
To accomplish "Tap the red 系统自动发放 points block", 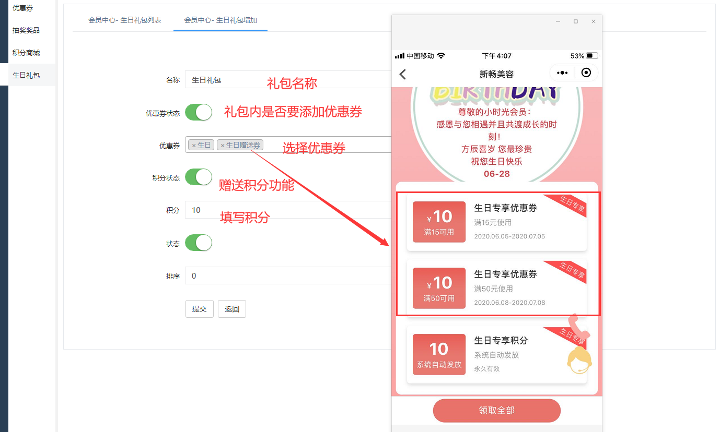I will [x=439, y=354].
